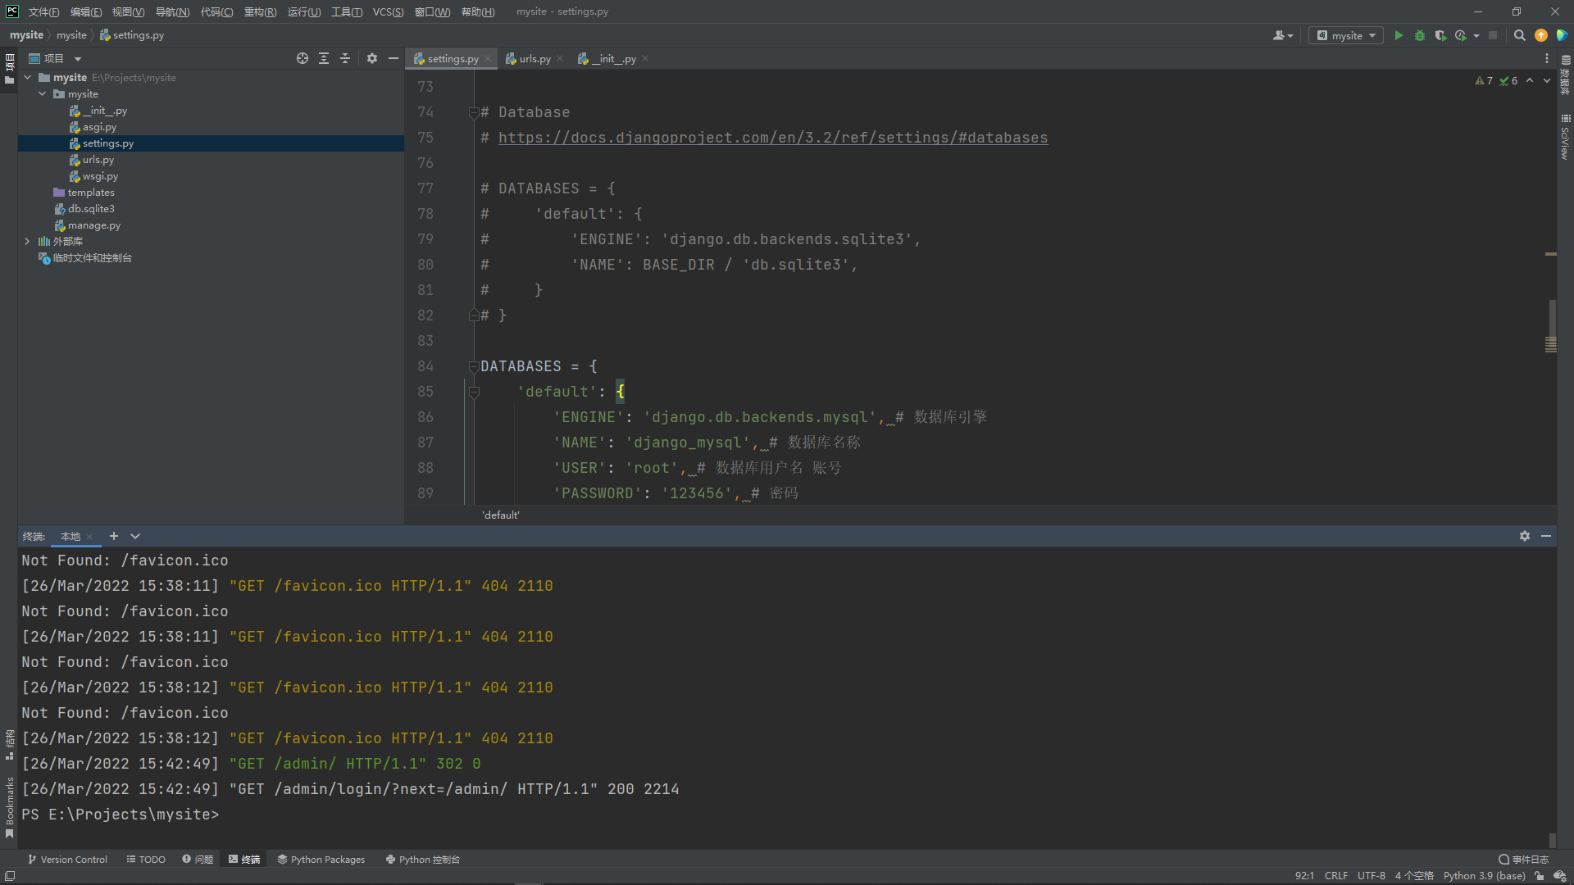Screen dimensions: 1574x885
Task: Collapse the inner mysite package folder
Action: (x=43, y=93)
